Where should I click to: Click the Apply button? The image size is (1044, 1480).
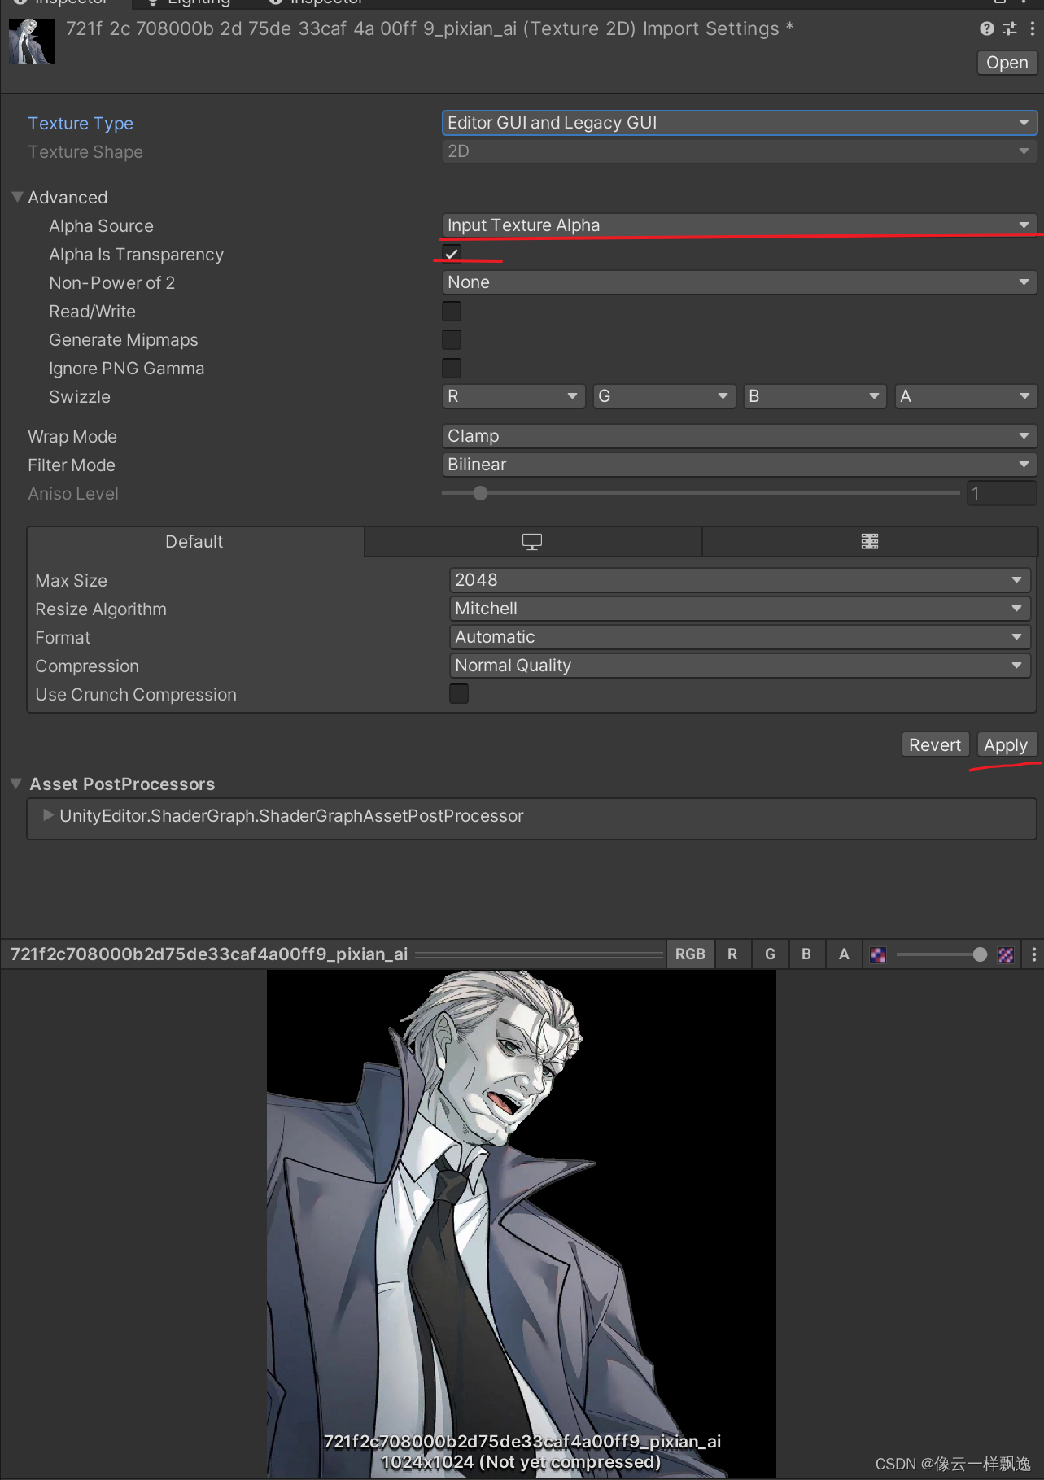(1006, 744)
